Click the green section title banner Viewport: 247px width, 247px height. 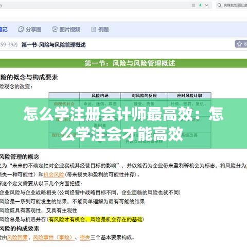[x=123, y=63]
